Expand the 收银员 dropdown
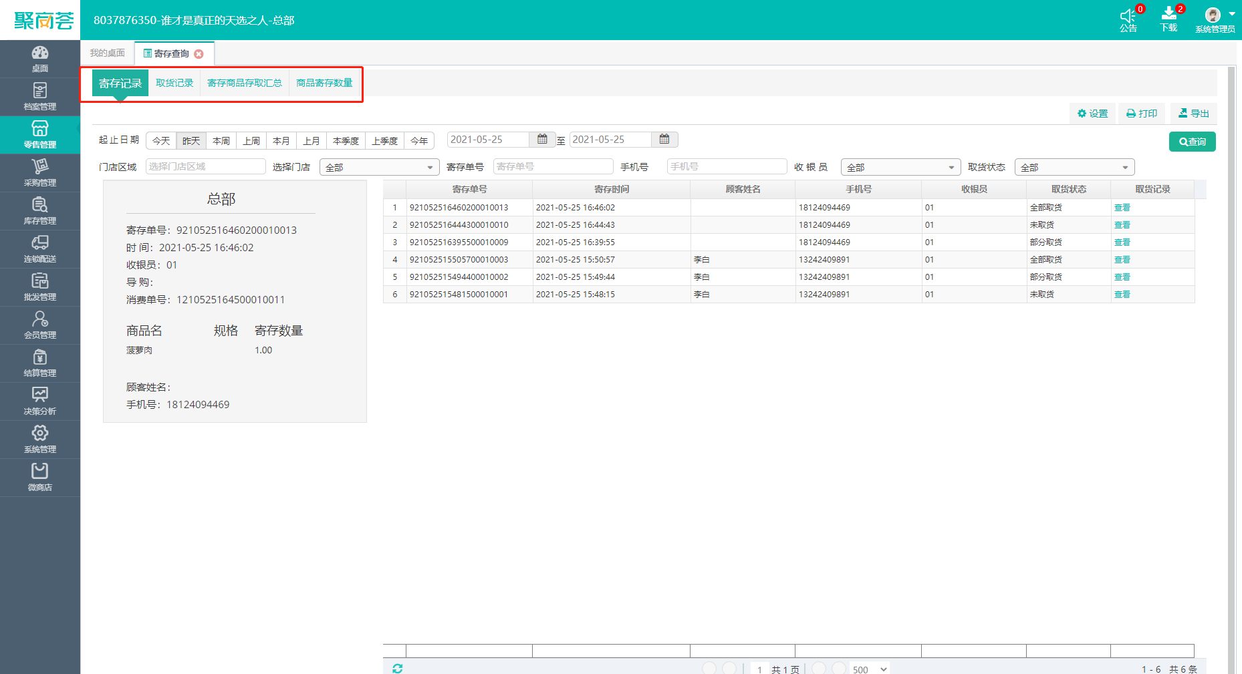 [x=900, y=167]
